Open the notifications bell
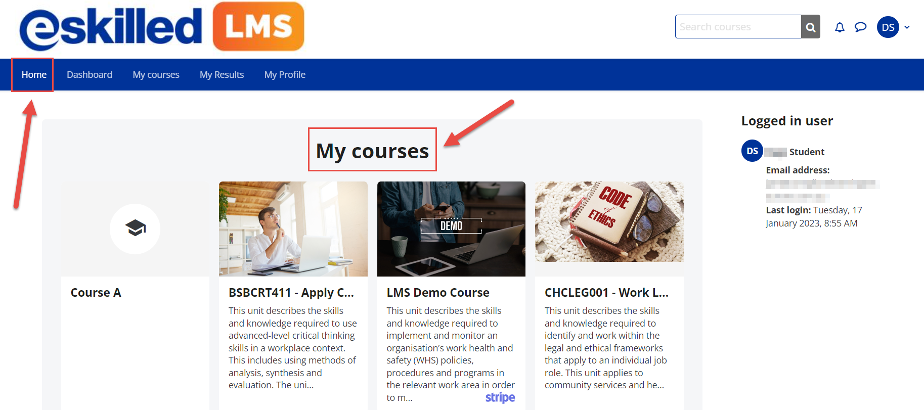This screenshot has width=924, height=410. [840, 27]
